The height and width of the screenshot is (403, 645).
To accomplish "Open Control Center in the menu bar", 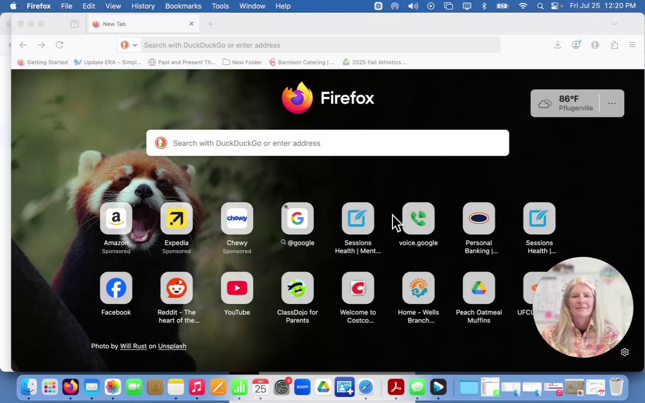I will point(555,6).
